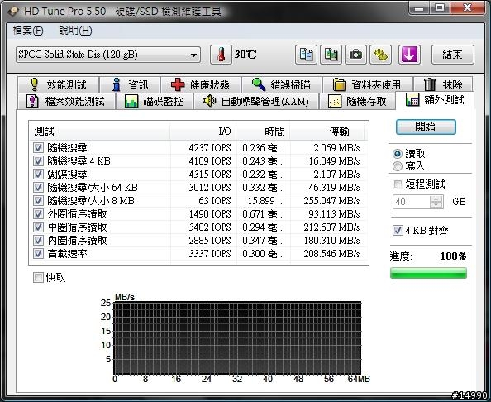Screen dimensions: 491x402
Task: Click the short stroke GB value field
Action: click(412, 202)
